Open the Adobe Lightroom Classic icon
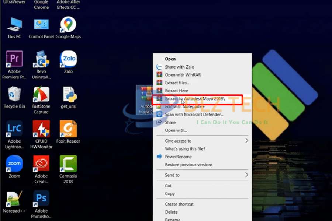This screenshot has height=221, width=332. [x=14, y=129]
